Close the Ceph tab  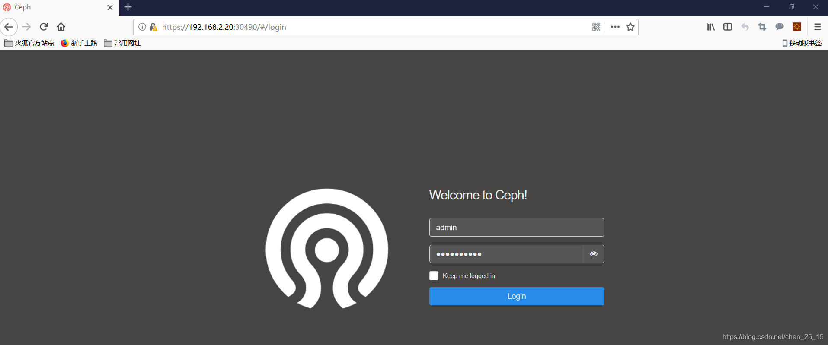point(110,7)
